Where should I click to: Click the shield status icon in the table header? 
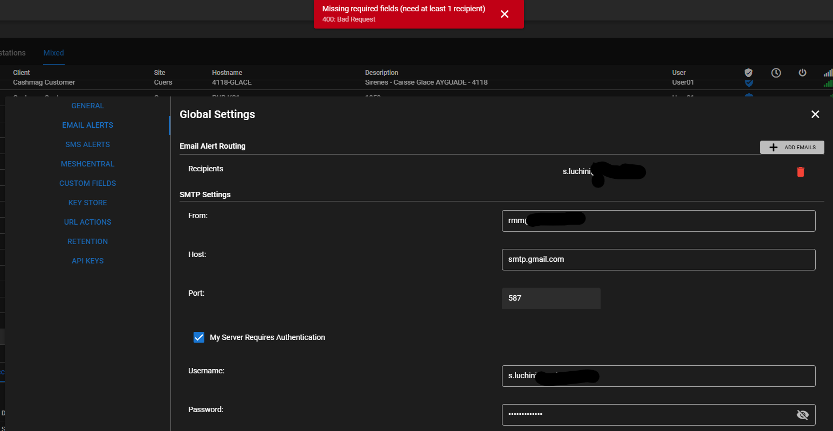coord(748,72)
